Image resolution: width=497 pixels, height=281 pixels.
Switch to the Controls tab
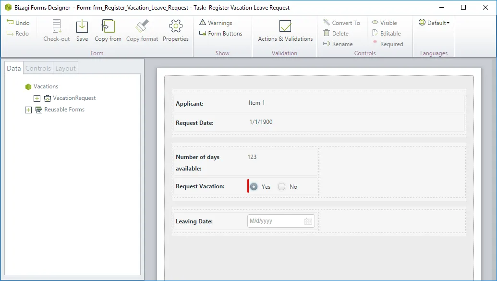[x=38, y=68]
